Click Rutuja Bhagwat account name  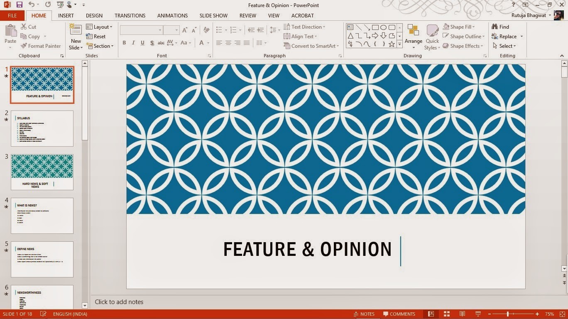click(x=529, y=15)
